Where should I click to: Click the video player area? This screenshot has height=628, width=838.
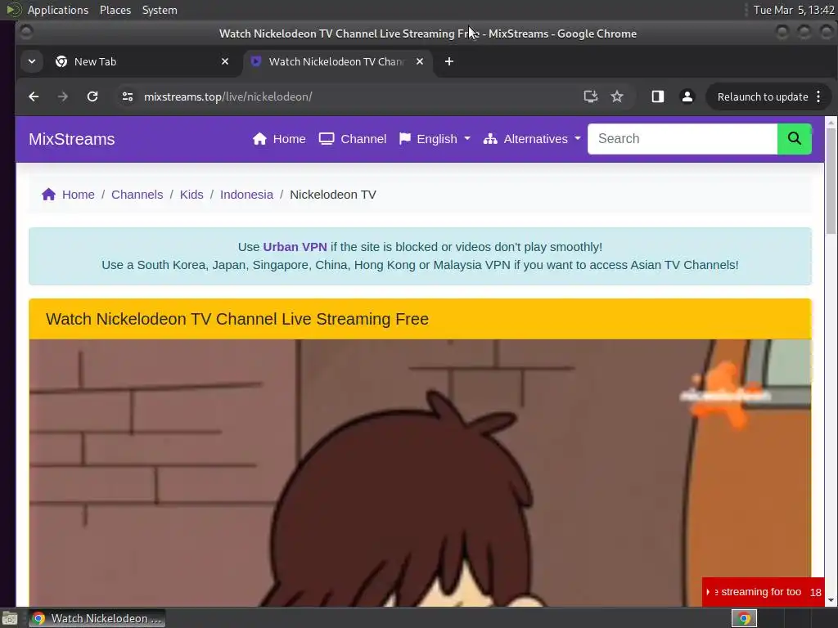coord(420,473)
